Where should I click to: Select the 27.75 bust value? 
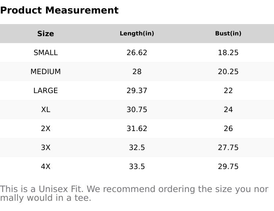228,147
